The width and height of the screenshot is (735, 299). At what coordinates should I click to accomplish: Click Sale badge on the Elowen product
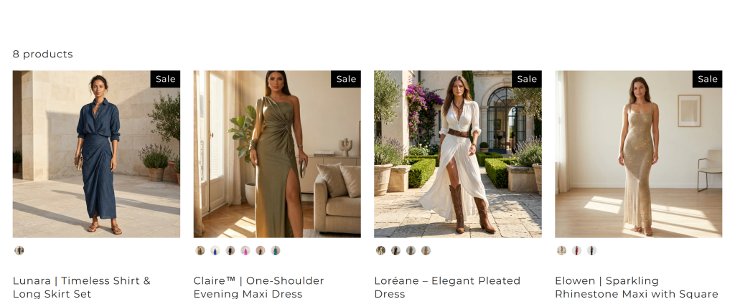(x=707, y=79)
